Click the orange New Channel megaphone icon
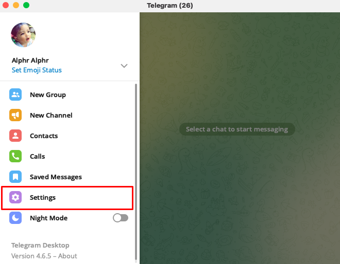Image resolution: width=340 pixels, height=264 pixels. [15, 115]
